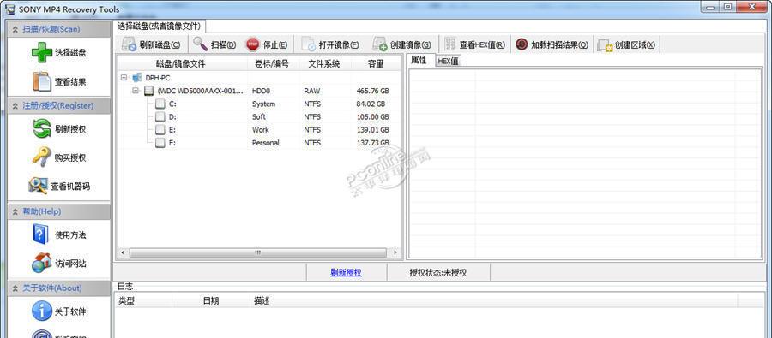The image size is (772, 338).
Task: Open 使用方法 help book icon
Action: click(40, 234)
